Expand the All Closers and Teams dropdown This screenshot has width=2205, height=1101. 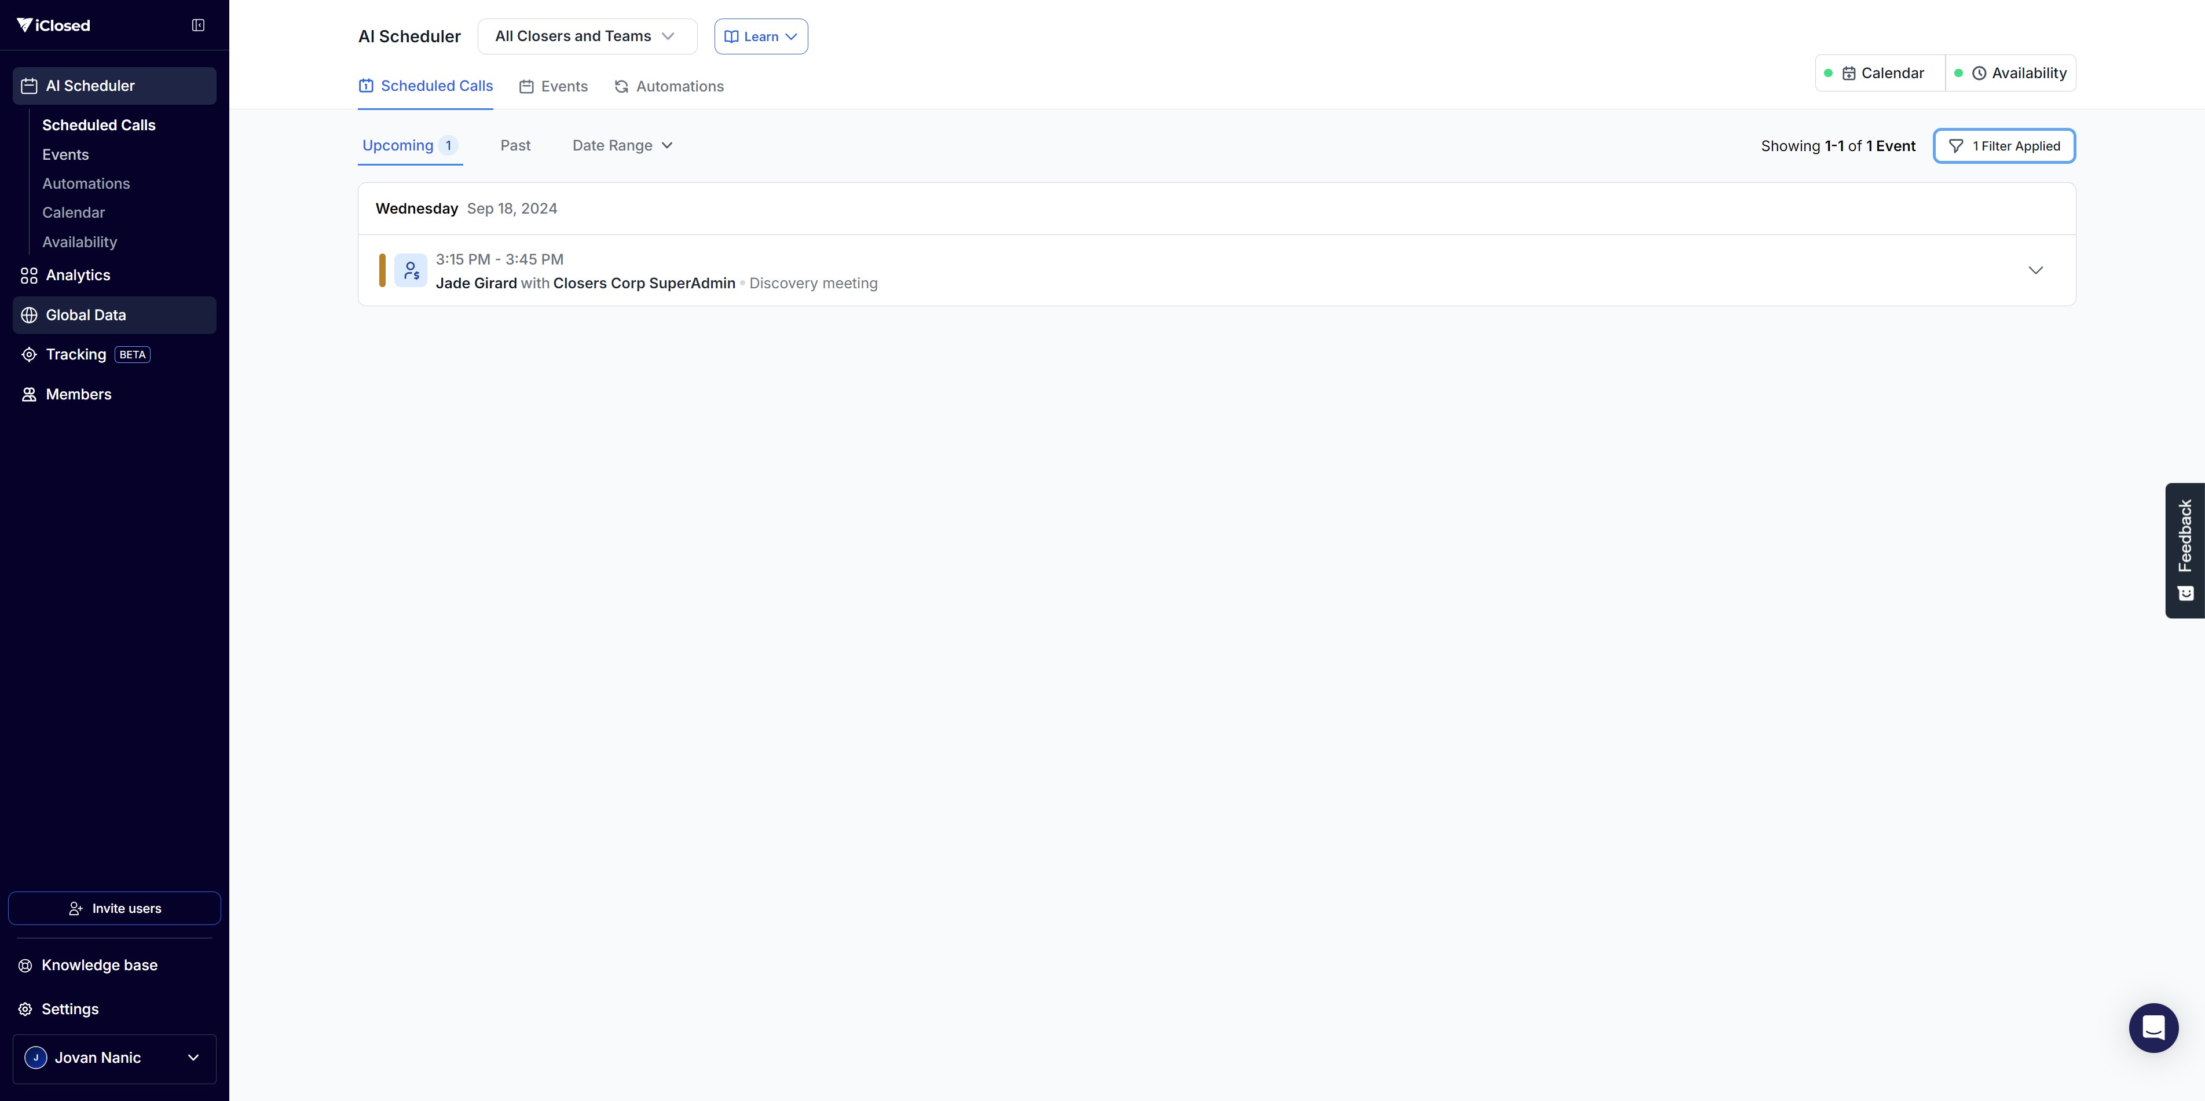(x=587, y=36)
